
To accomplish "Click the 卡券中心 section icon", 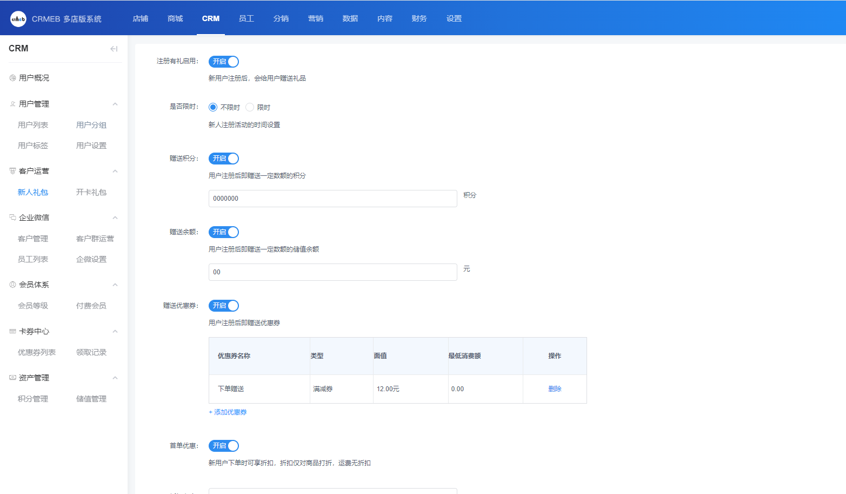I will tap(12, 331).
